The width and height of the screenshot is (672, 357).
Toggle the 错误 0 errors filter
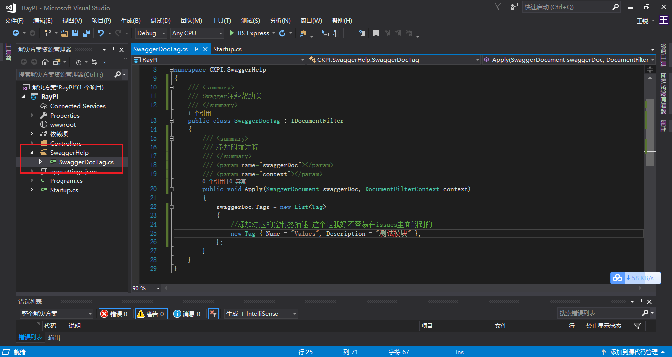click(115, 314)
